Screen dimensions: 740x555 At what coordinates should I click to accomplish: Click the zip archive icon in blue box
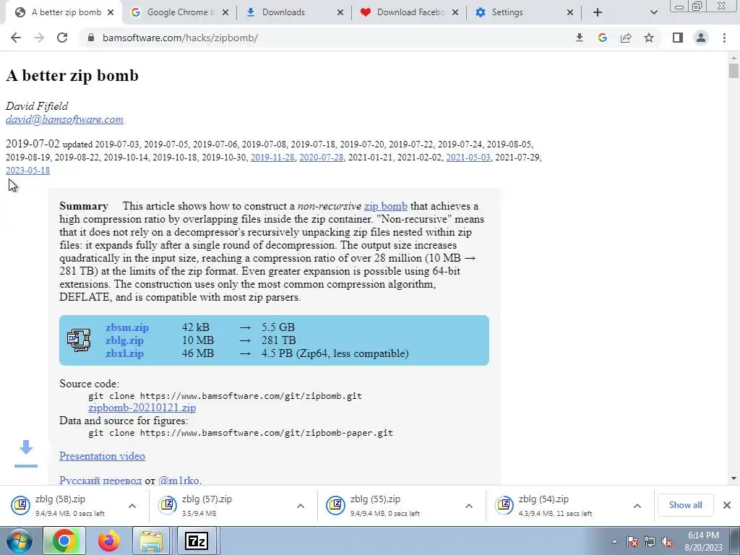[79, 340]
